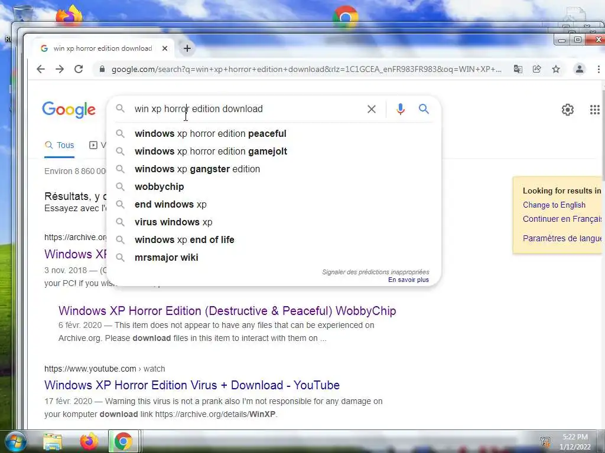Open File Explorer from the taskbar
This screenshot has height=453, width=605.
pyautogui.click(x=53, y=442)
